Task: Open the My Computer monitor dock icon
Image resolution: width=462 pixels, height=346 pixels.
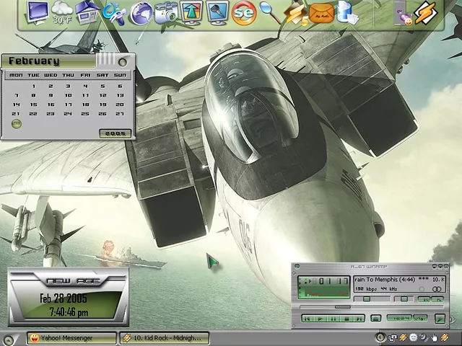Action: tap(38, 12)
